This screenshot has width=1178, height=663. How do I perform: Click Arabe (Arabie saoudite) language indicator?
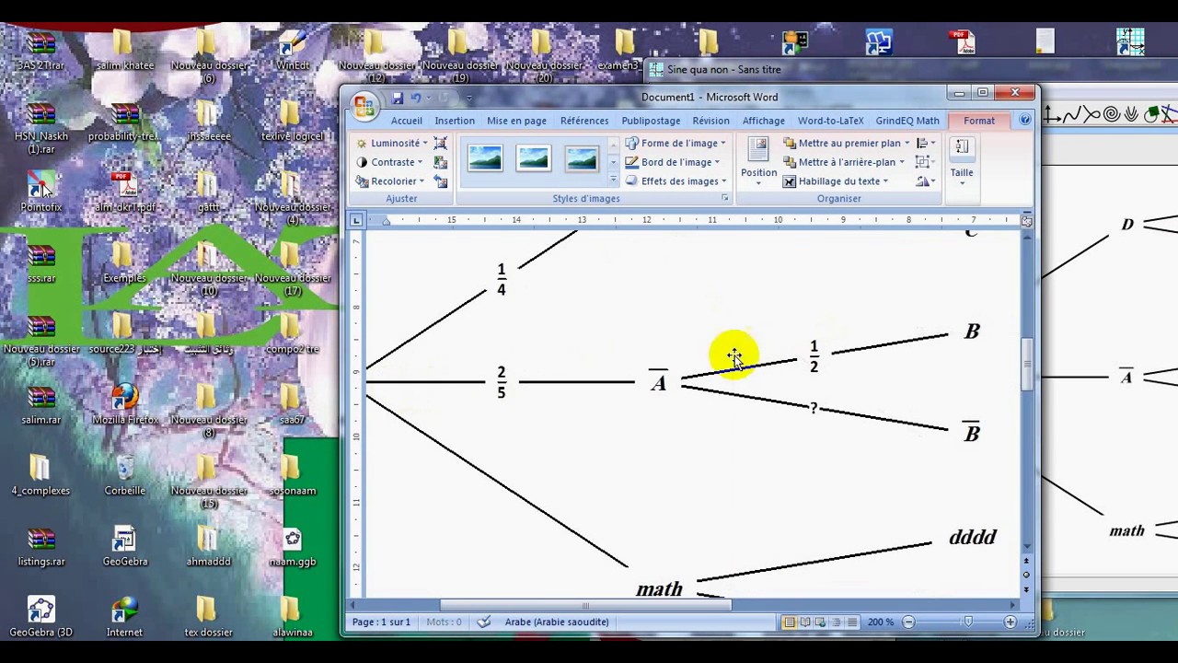point(557,622)
